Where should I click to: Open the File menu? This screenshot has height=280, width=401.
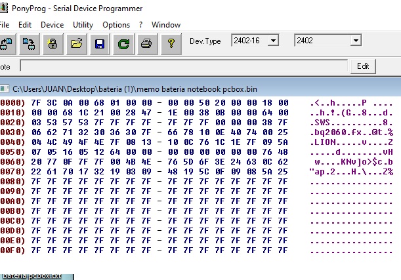pyautogui.click(x=5, y=25)
